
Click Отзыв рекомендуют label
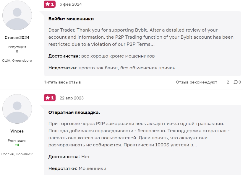tap(197, 82)
